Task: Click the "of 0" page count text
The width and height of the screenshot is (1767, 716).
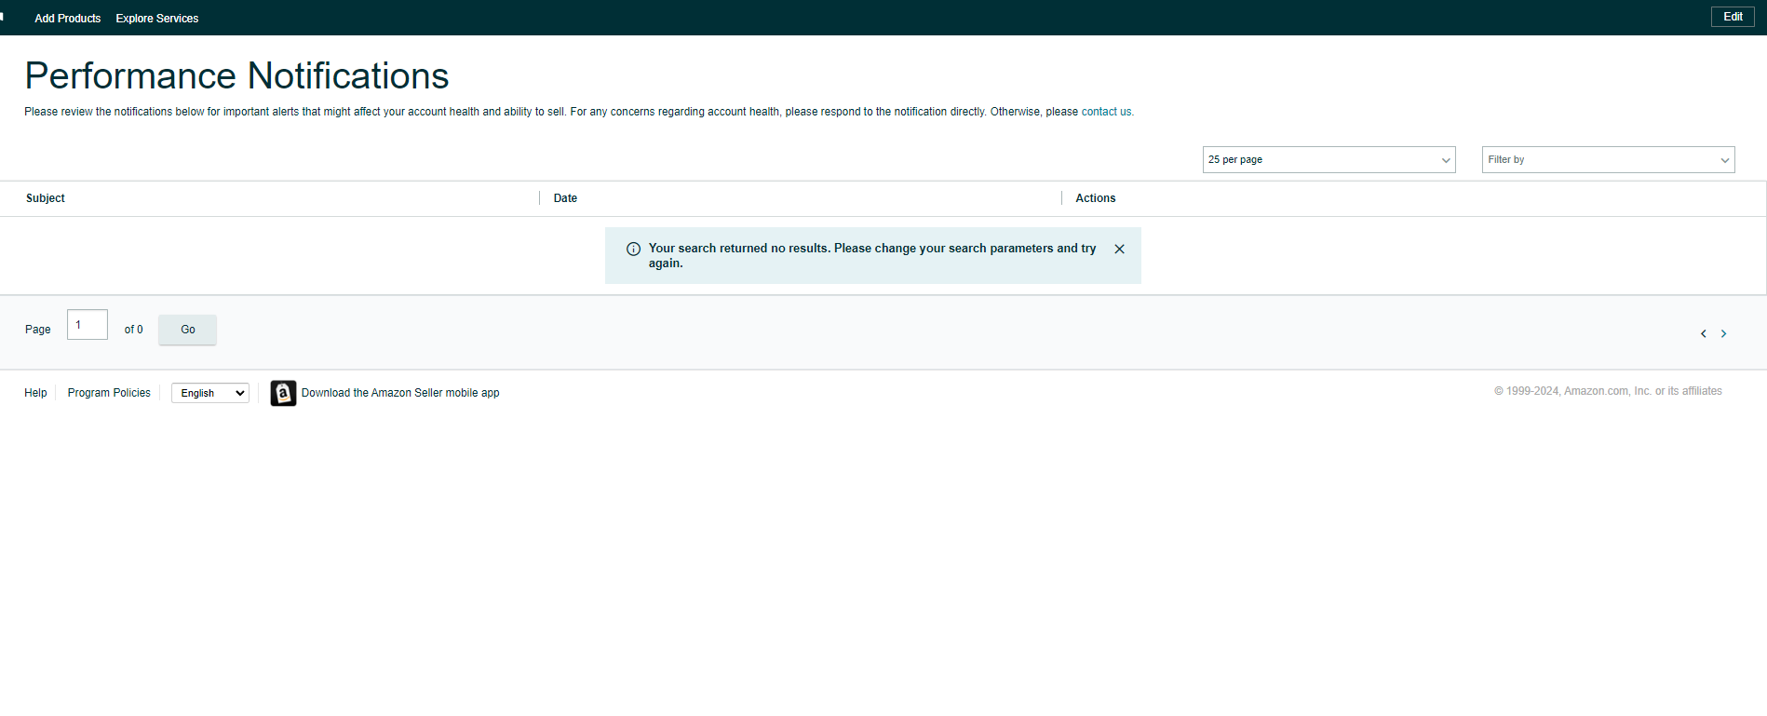Action: click(133, 330)
